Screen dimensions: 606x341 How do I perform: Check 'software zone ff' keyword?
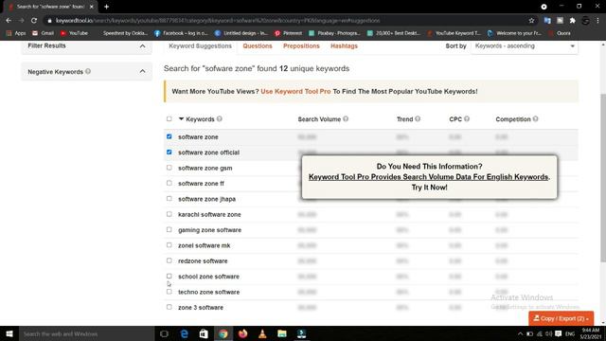[169, 183]
